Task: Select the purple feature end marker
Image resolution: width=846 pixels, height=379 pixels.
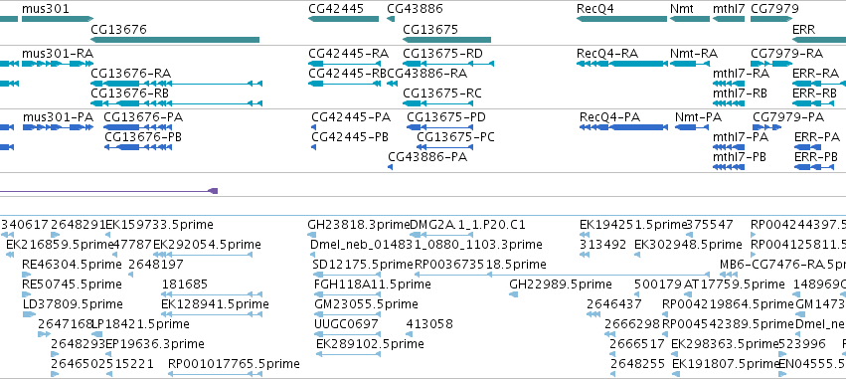Action: 213,191
